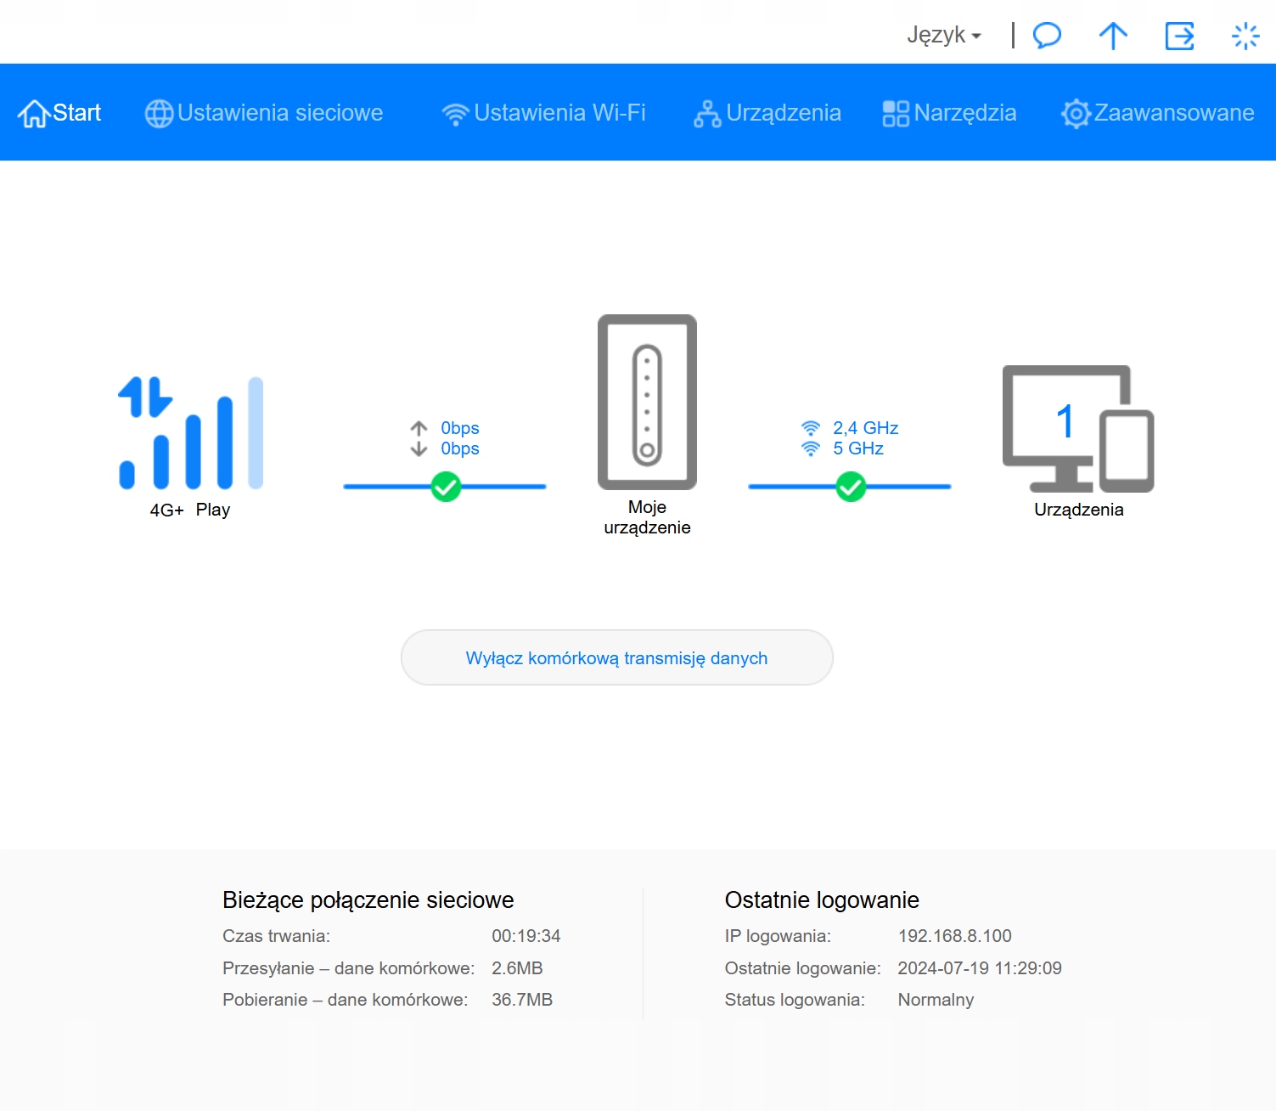This screenshot has height=1111, width=1276.
Task: Click the restart spinner icon
Action: click(x=1245, y=36)
